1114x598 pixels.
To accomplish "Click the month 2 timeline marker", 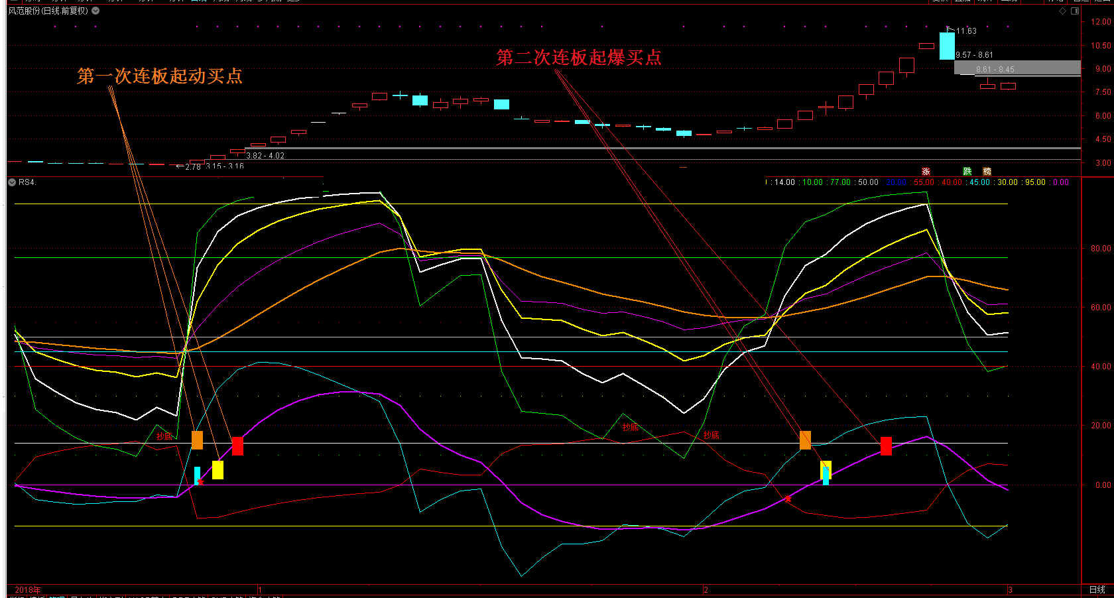I will [x=706, y=589].
